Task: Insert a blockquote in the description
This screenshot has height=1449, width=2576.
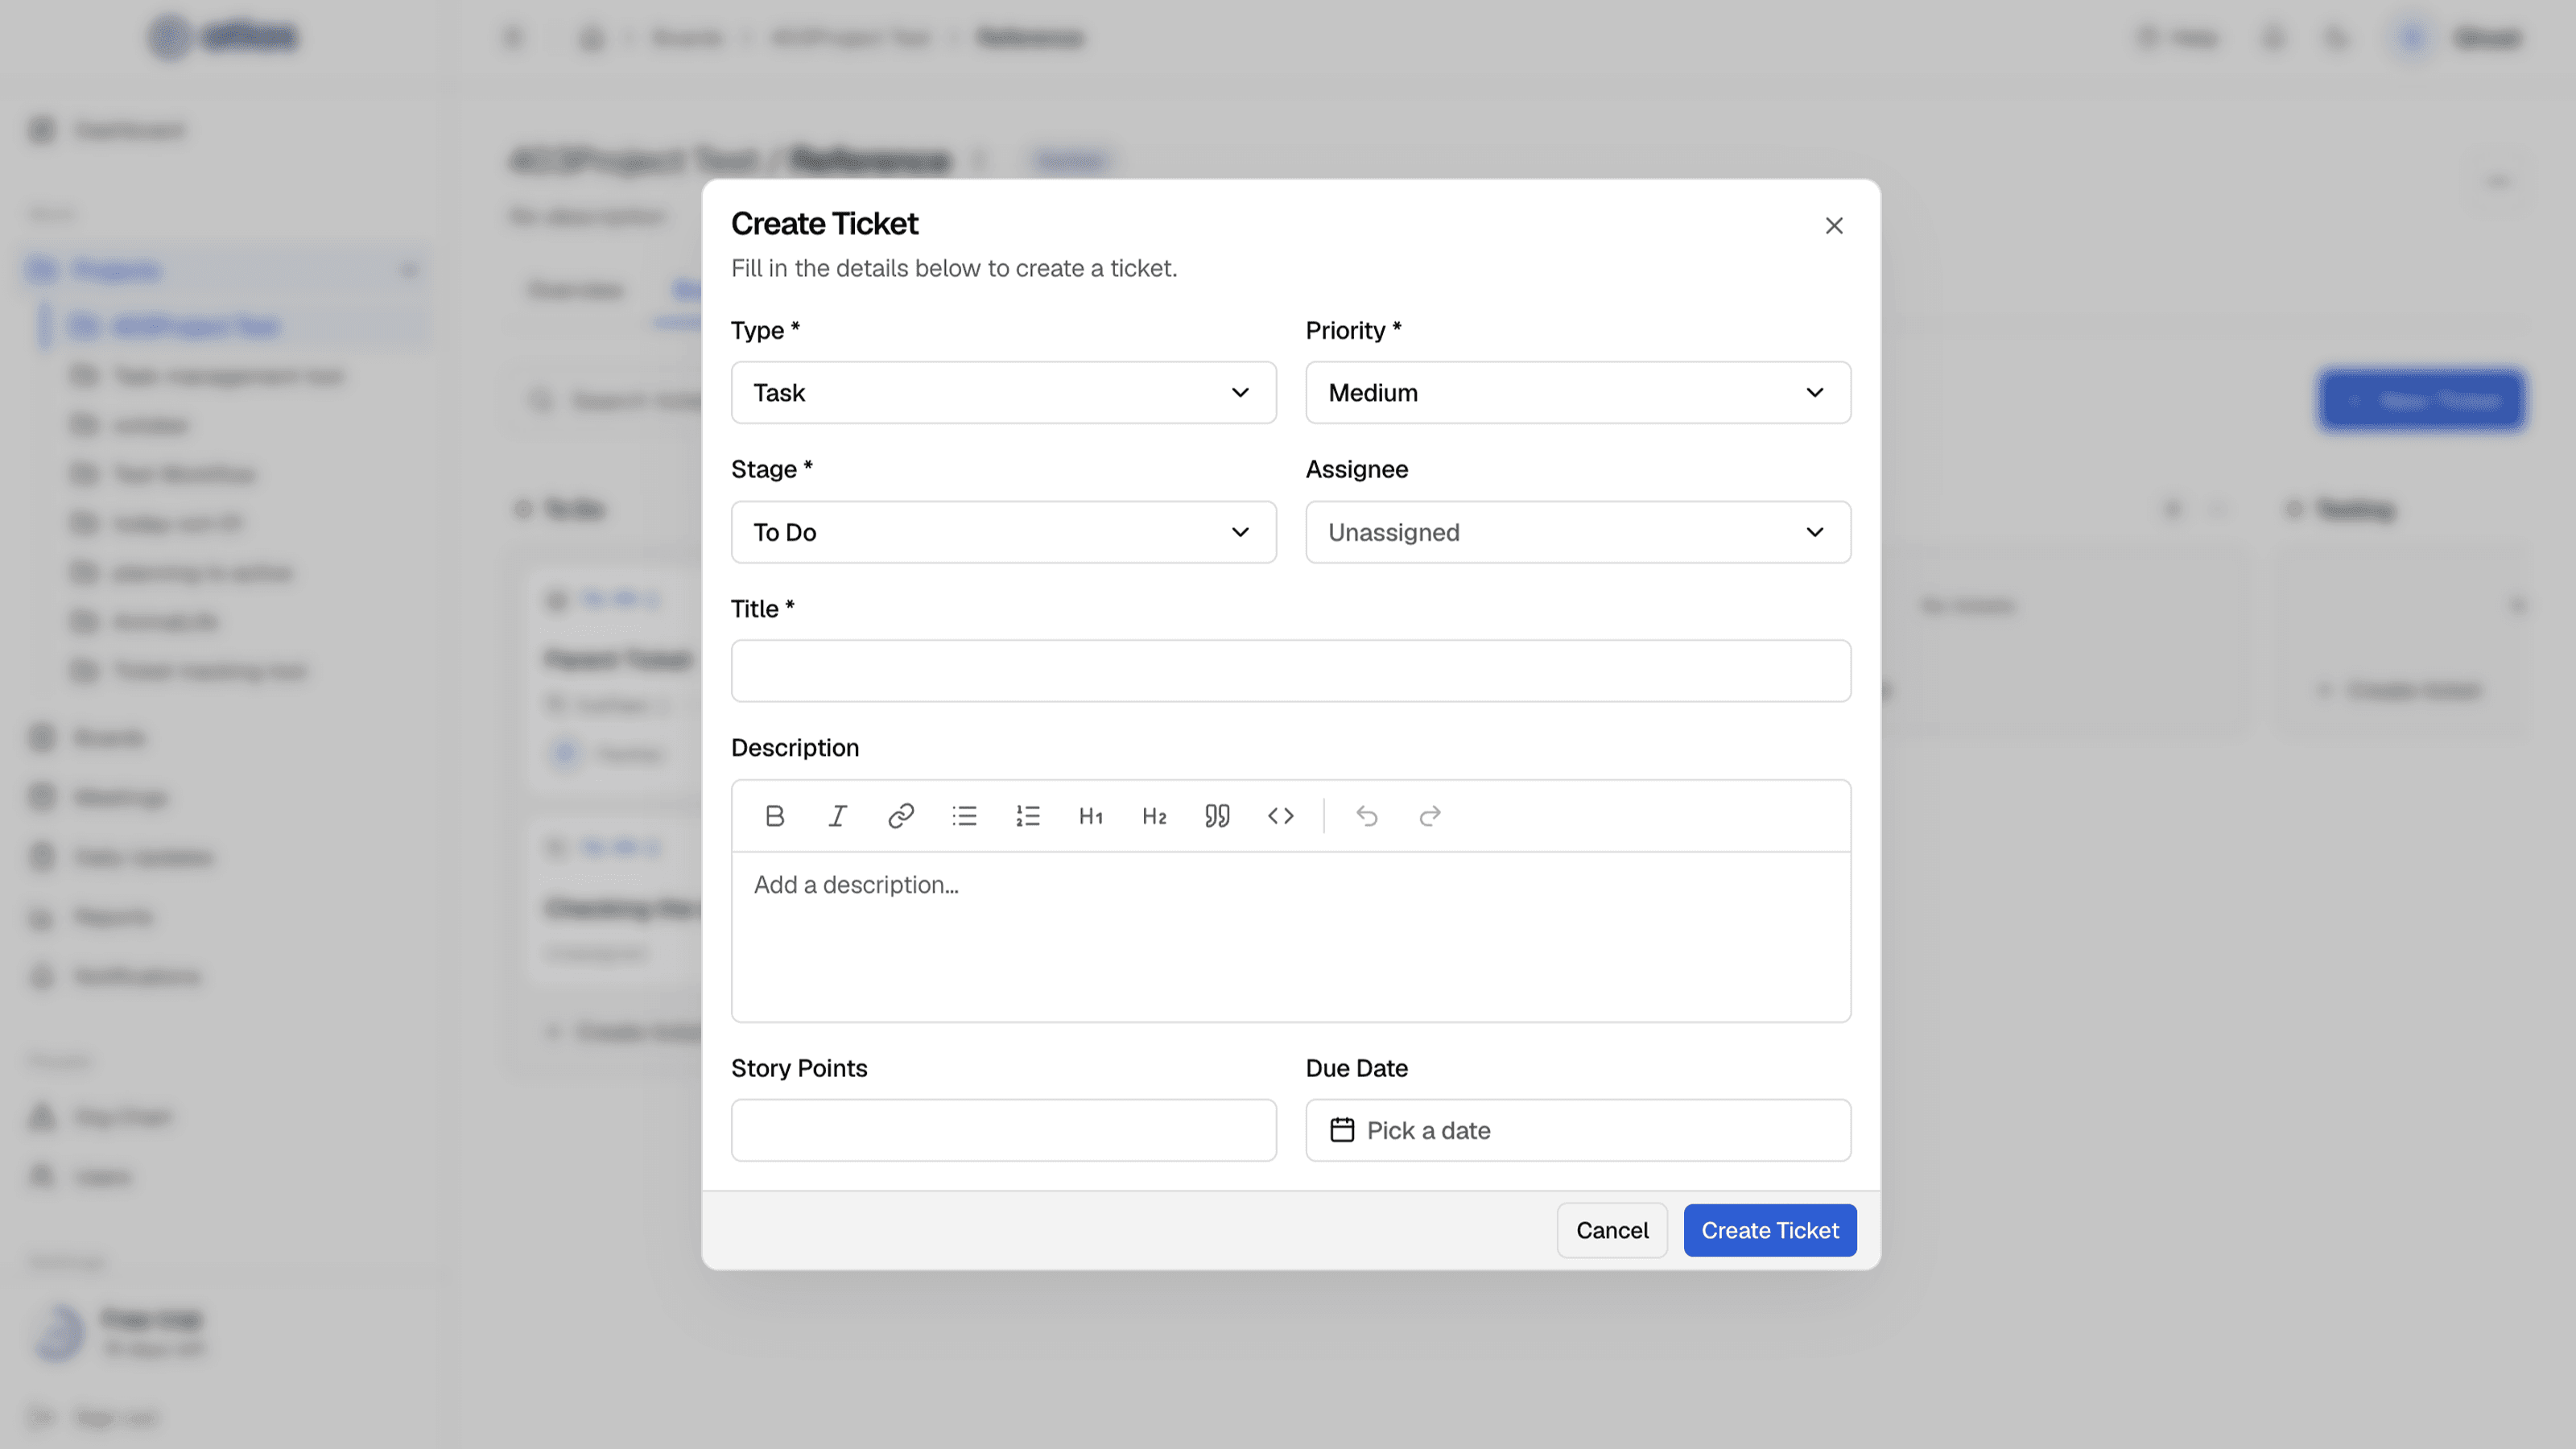Action: point(1217,816)
